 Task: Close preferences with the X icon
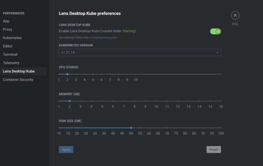click(x=235, y=15)
